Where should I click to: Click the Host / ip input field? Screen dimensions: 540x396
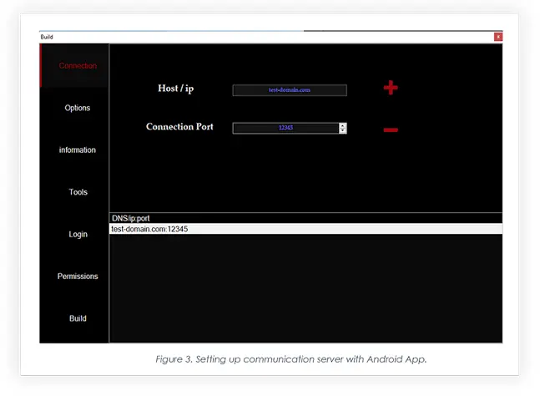[x=290, y=90]
